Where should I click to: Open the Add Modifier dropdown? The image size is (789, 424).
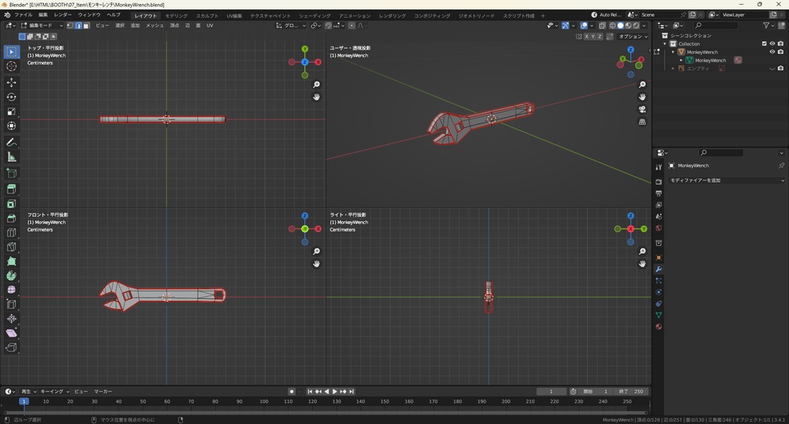[727, 180]
